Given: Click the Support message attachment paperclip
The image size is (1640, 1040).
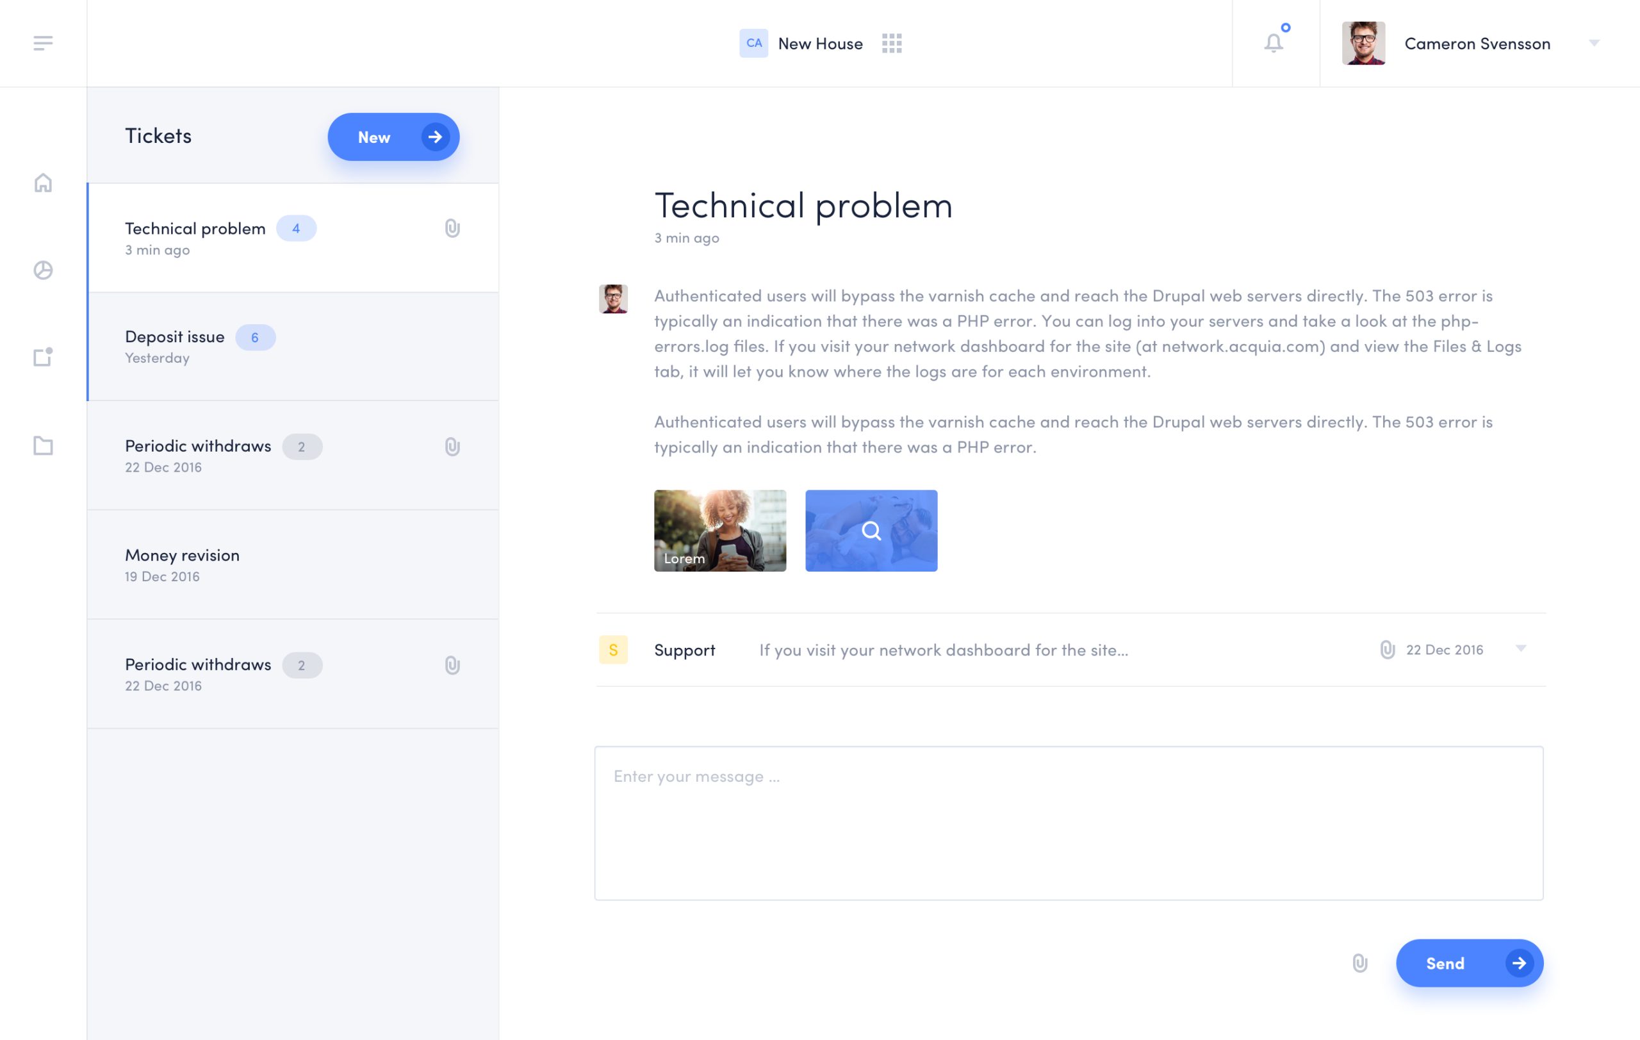Looking at the screenshot, I should [x=1387, y=650].
